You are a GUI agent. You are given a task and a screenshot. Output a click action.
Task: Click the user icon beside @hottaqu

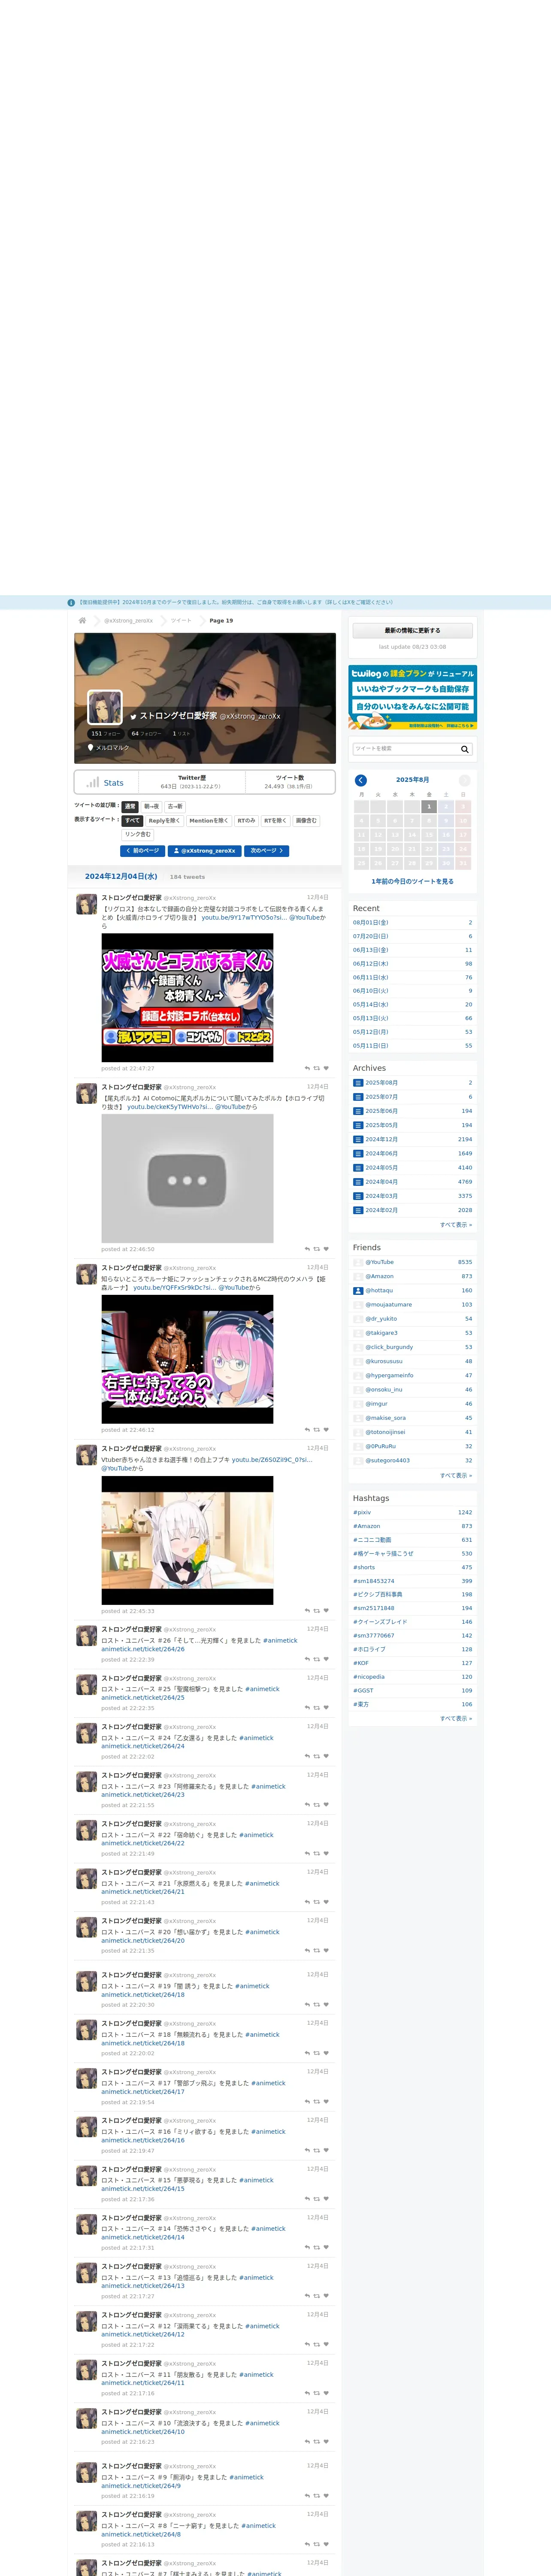click(358, 1290)
